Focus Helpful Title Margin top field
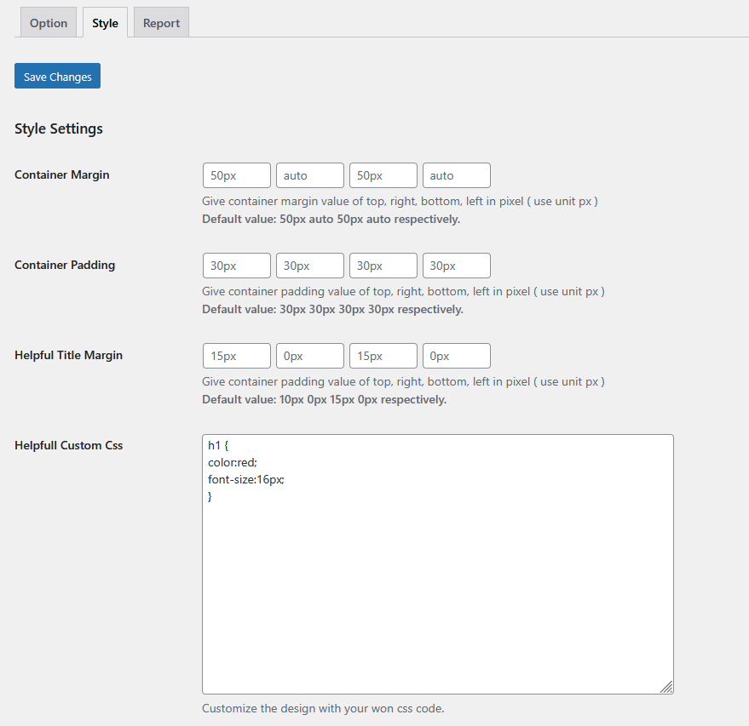Screen dimensions: 749x726 [237, 356]
